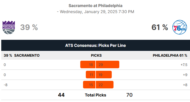Click the Philadelphia total of 70 picks
Viewport: 190px width, 102px height.
(129, 95)
